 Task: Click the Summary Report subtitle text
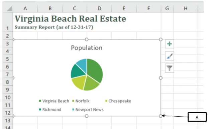click(x=54, y=27)
